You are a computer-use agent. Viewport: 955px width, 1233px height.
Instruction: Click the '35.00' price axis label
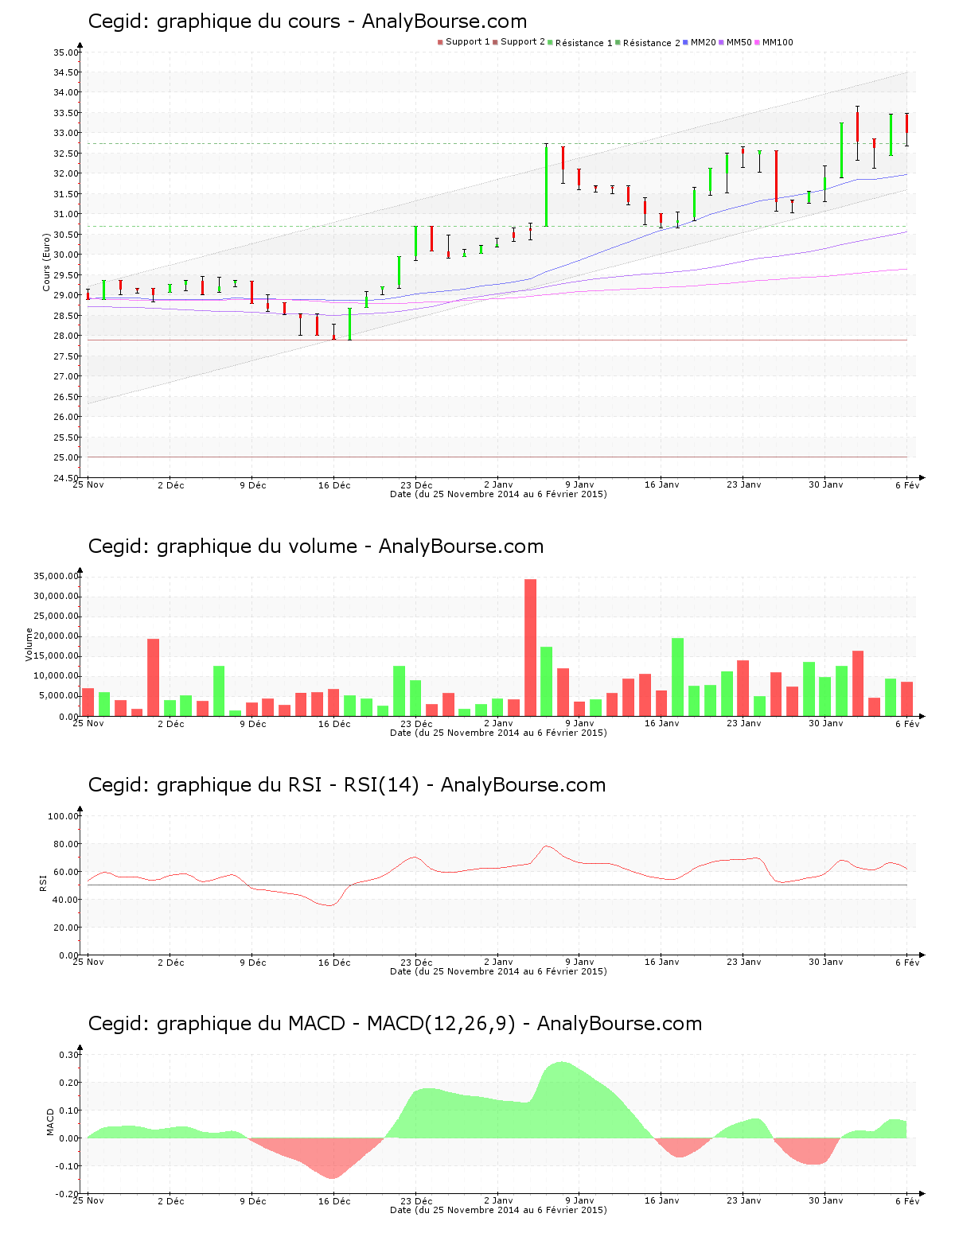pos(66,53)
